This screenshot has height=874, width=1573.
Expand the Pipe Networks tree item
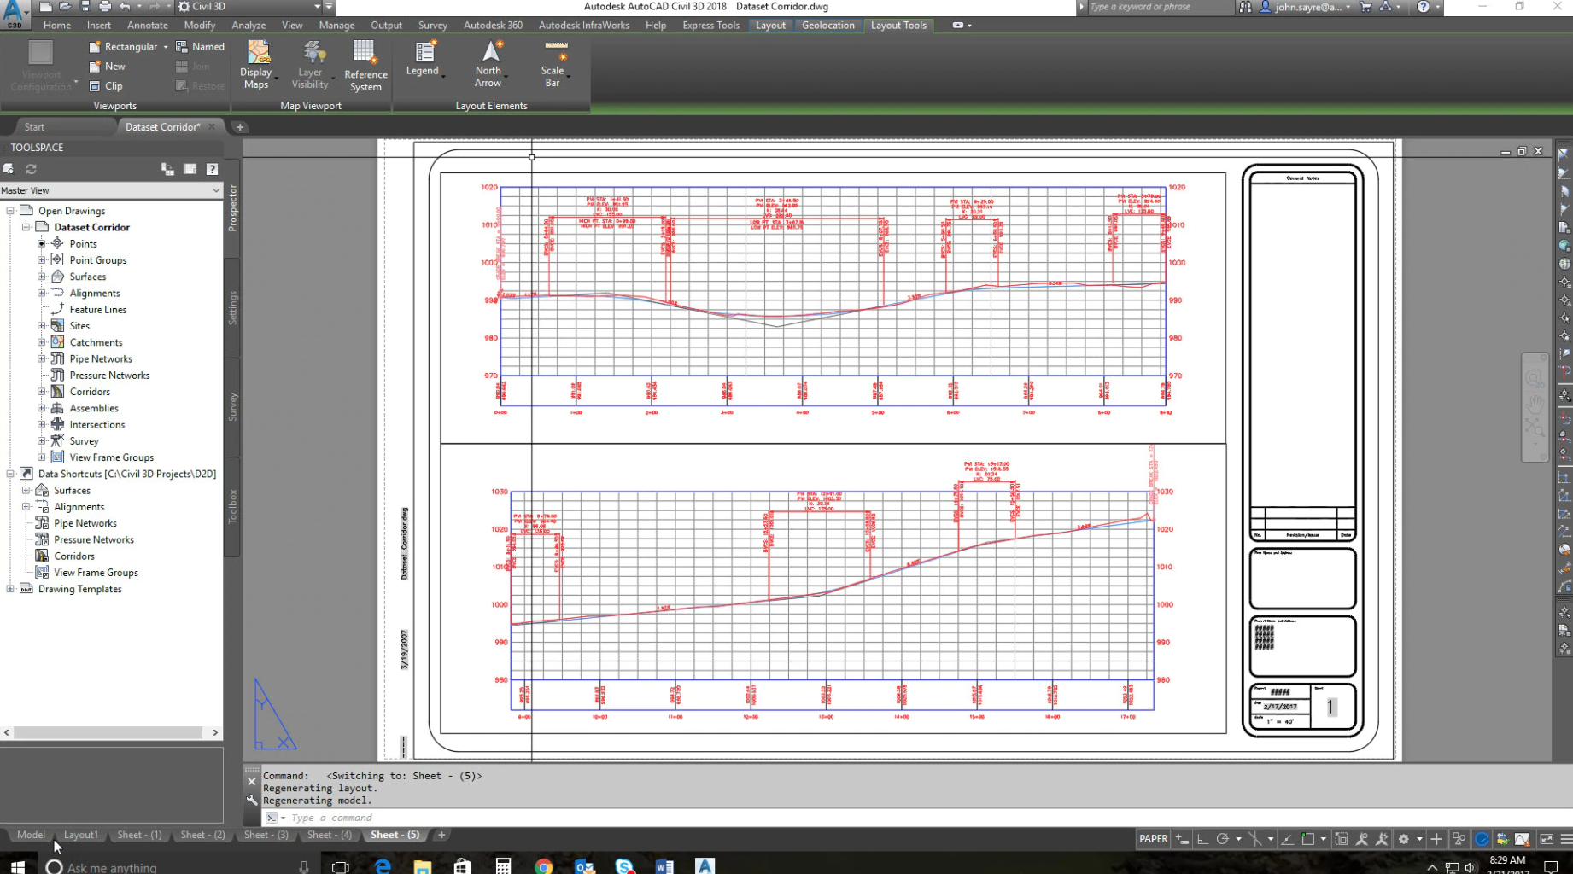pos(42,358)
